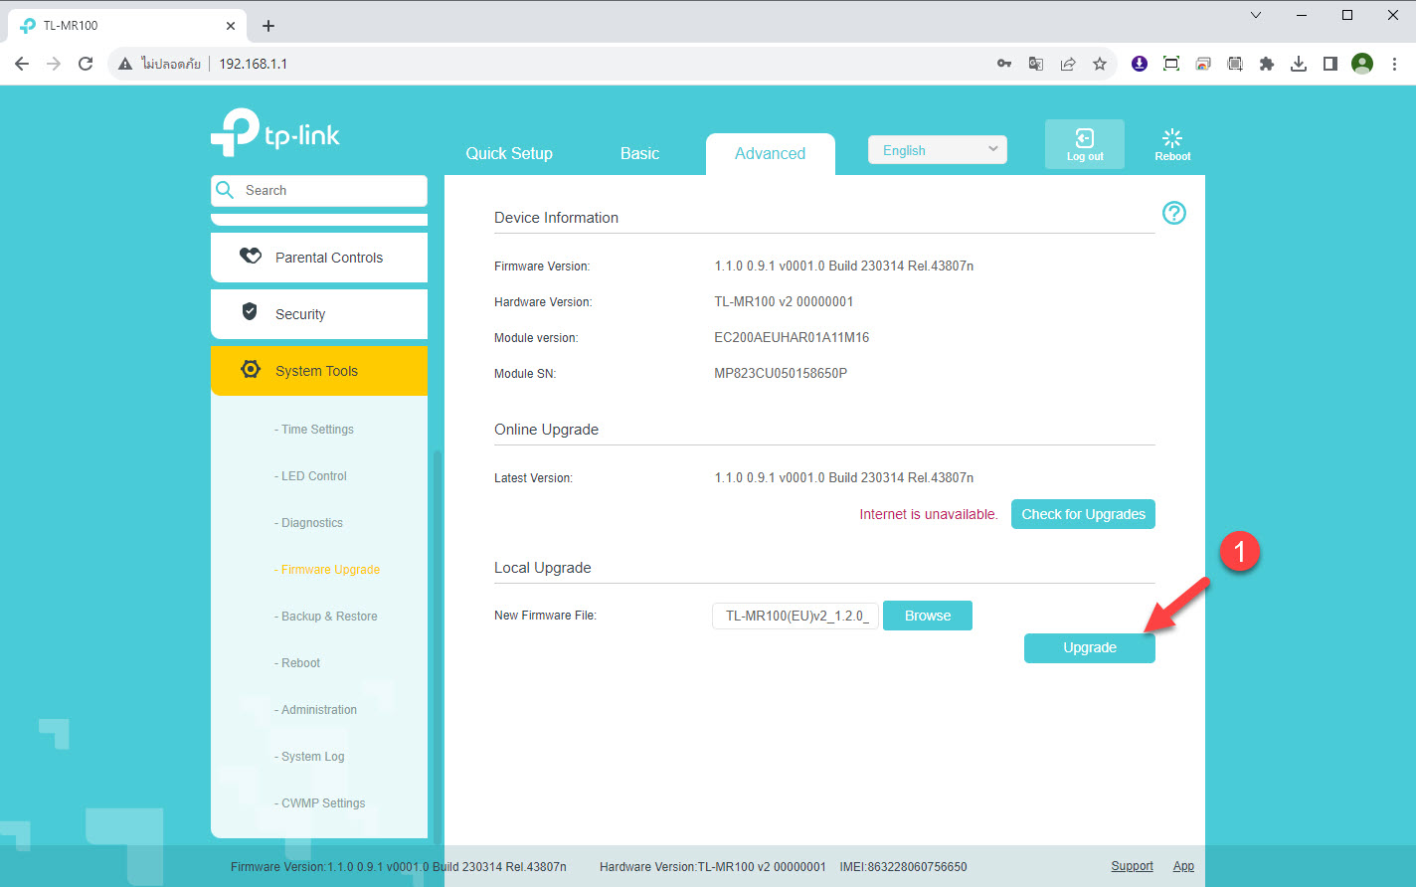Click the translate page icon

[1036, 64]
